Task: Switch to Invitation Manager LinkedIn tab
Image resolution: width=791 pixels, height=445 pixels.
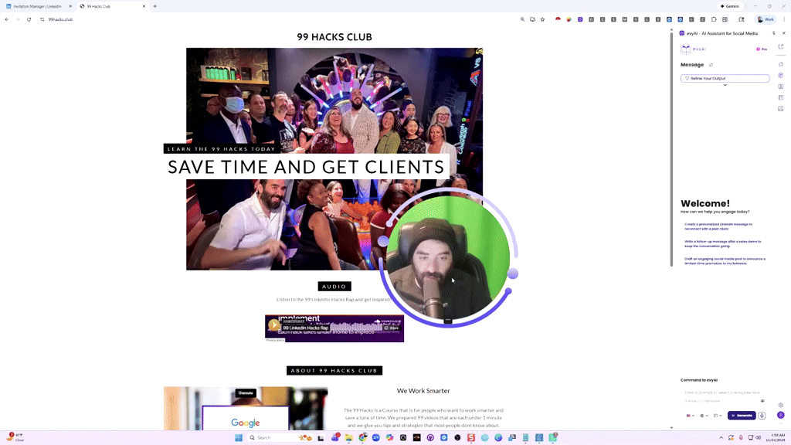Action: [37, 6]
